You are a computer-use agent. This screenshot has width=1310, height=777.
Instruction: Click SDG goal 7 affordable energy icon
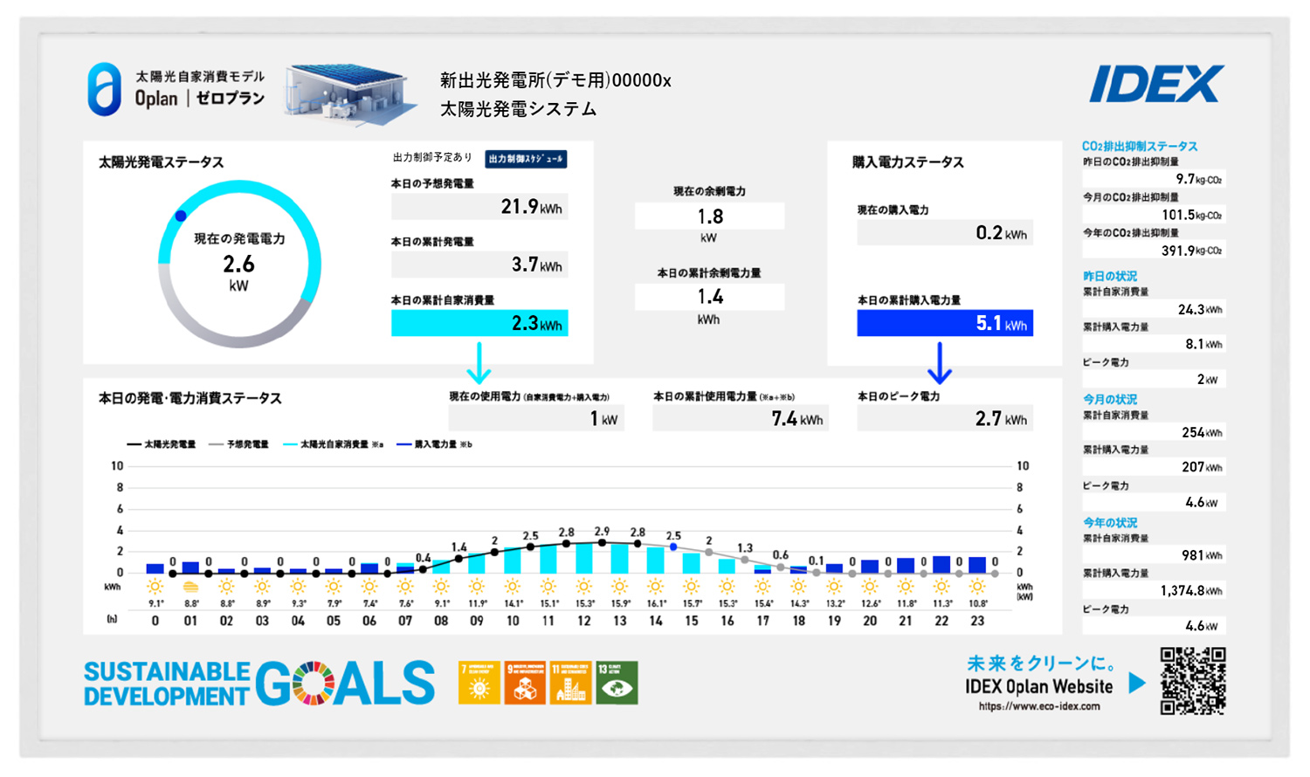coord(479,683)
